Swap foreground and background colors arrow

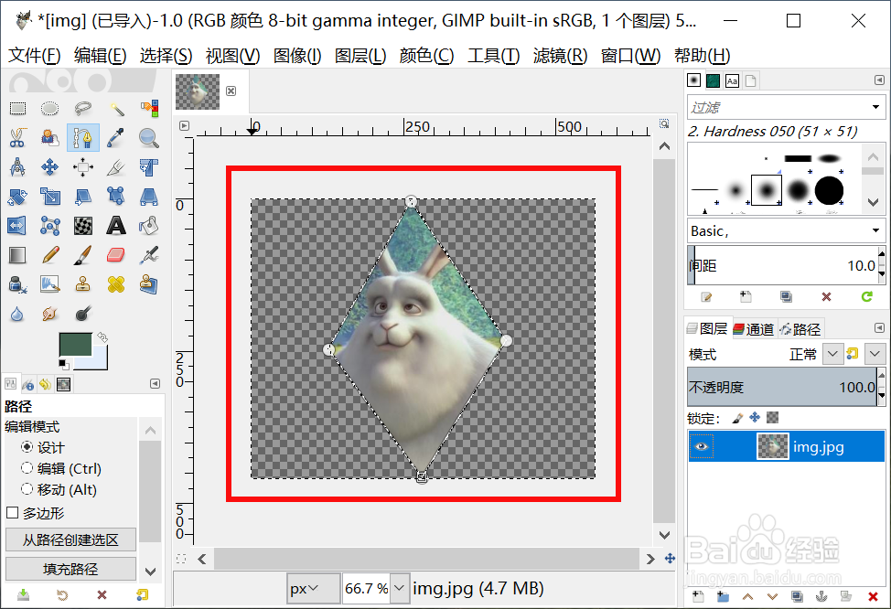(102, 337)
